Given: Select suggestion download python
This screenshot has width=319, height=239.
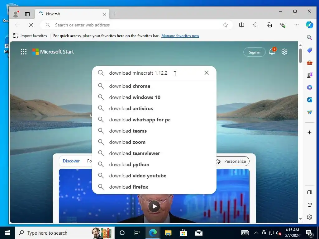Looking at the screenshot, I should [x=154, y=164].
